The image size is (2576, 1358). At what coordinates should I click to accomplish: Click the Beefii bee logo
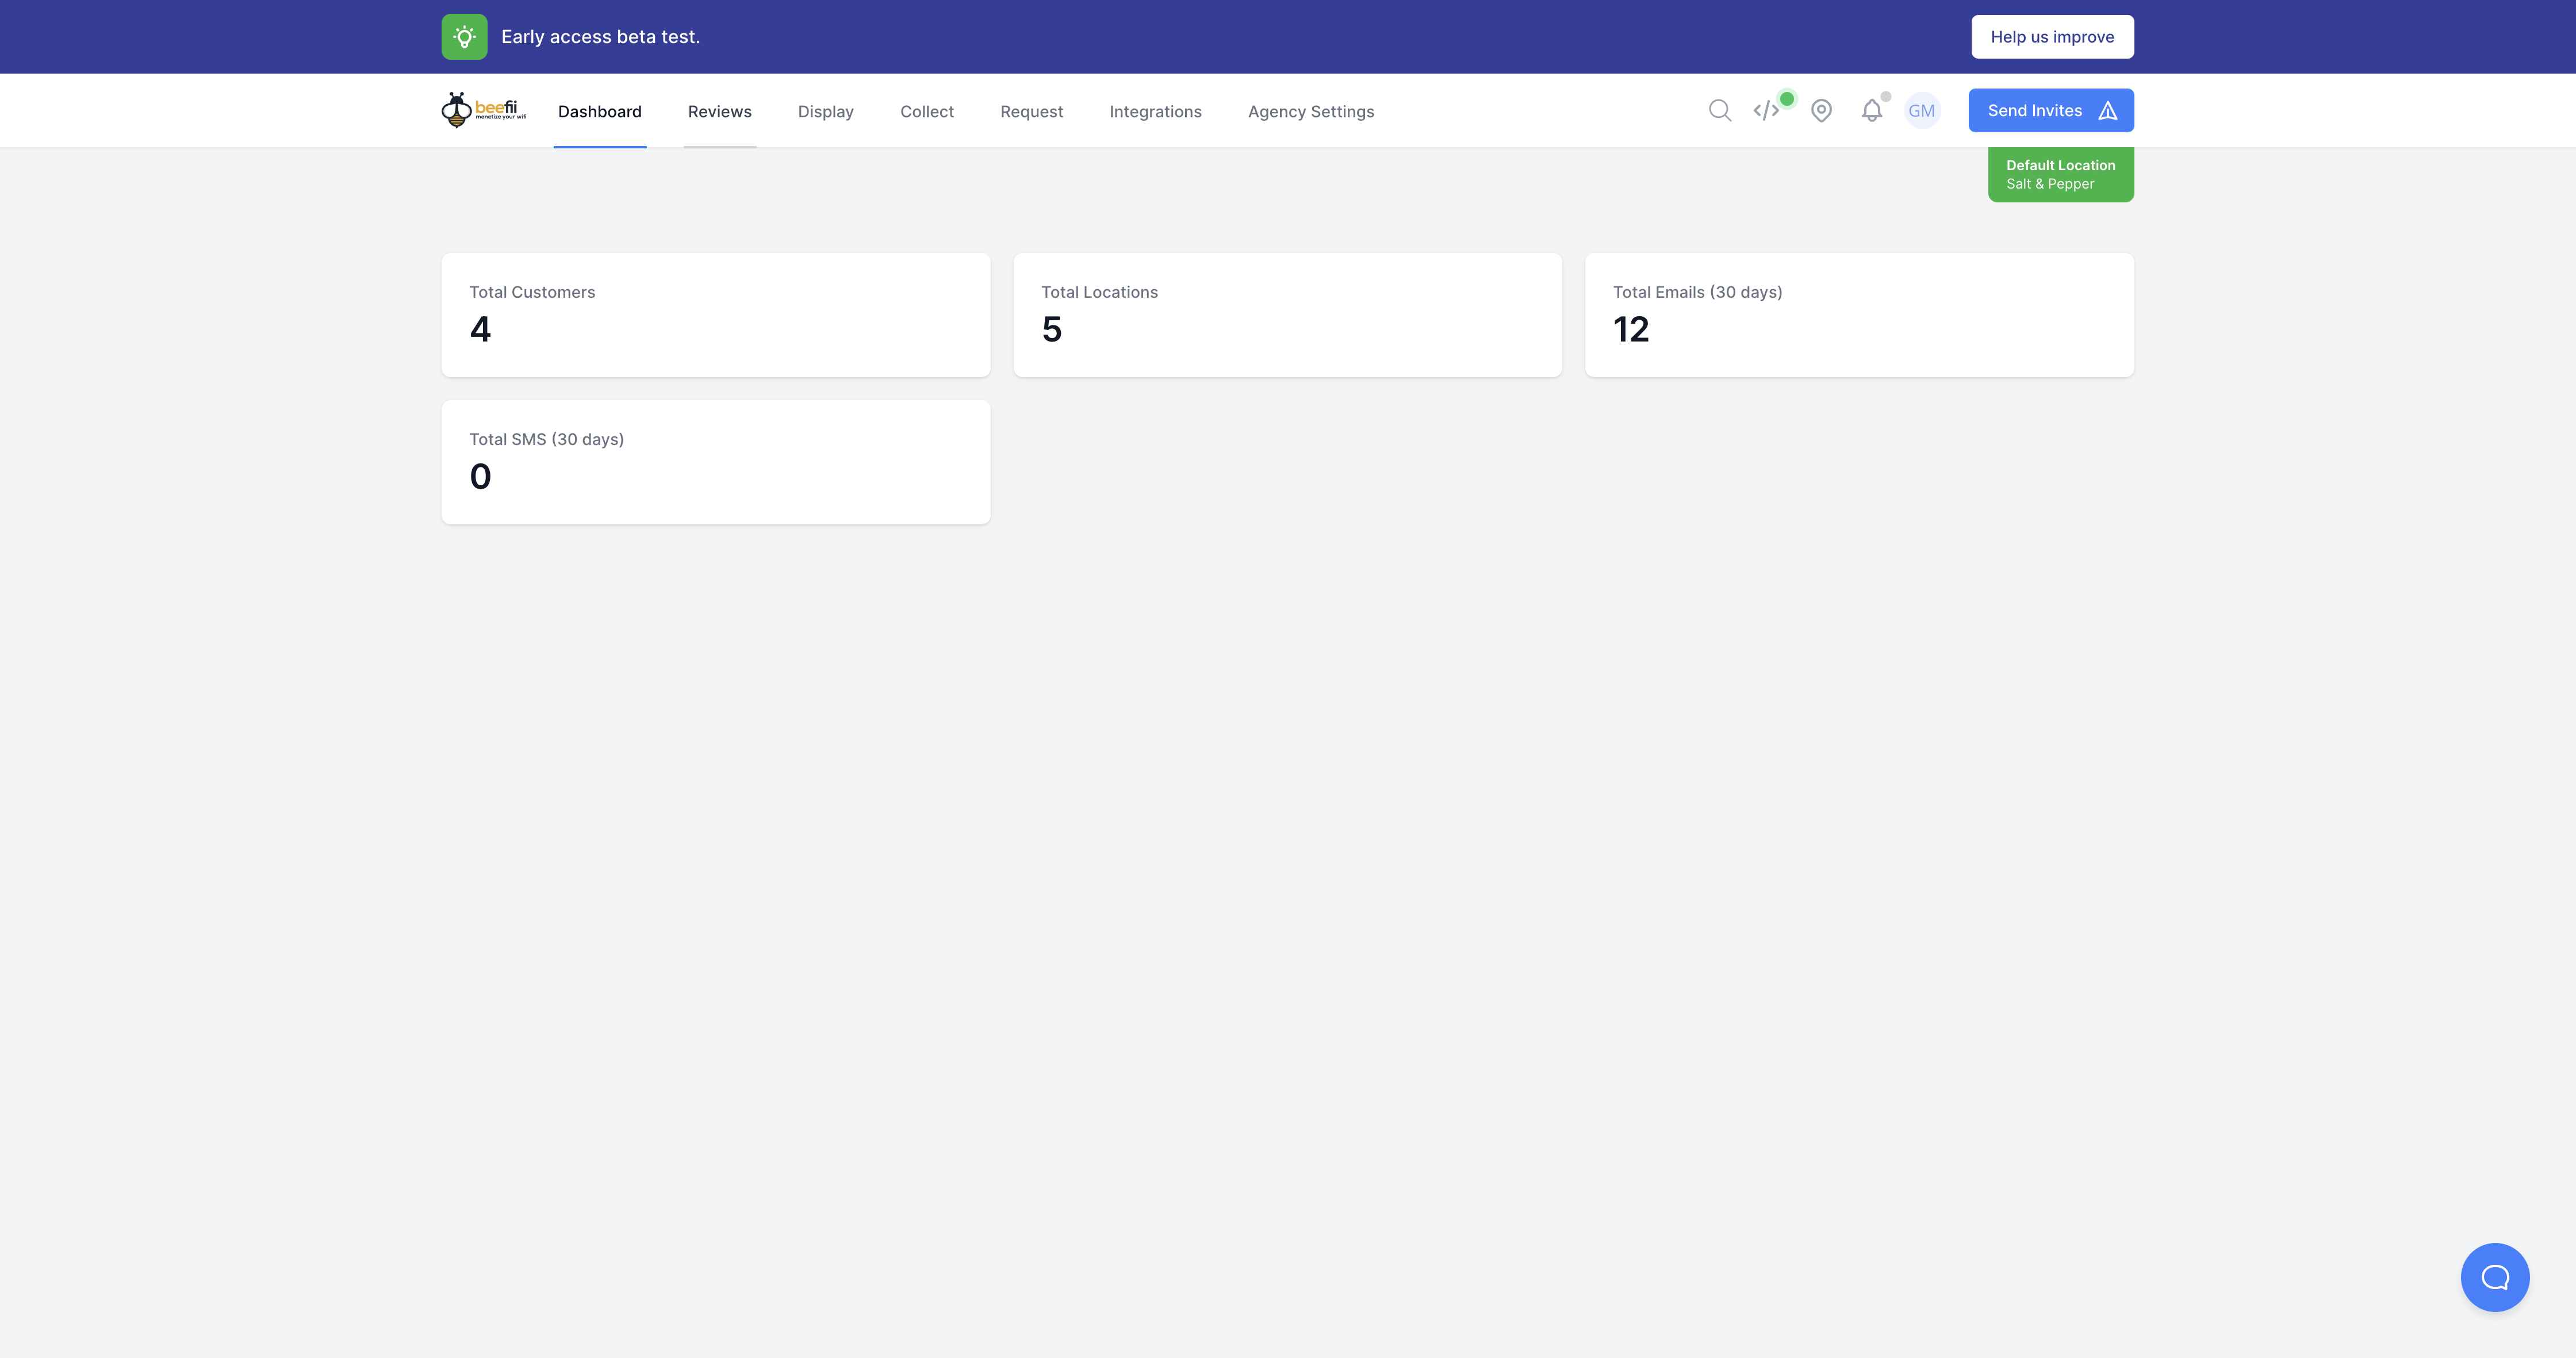tap(483, 110)
